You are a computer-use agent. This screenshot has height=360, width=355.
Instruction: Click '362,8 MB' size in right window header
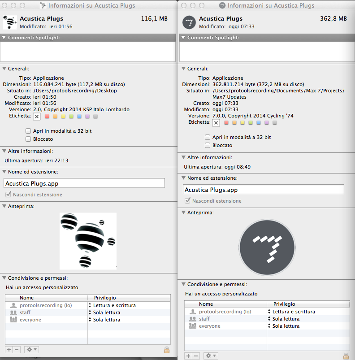pyautogui.click(x=333, y=18)
